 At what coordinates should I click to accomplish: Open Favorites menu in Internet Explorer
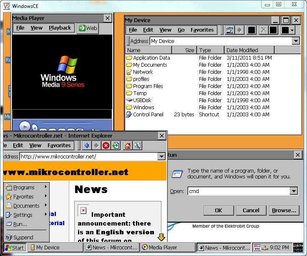click(x=59, y=146)
